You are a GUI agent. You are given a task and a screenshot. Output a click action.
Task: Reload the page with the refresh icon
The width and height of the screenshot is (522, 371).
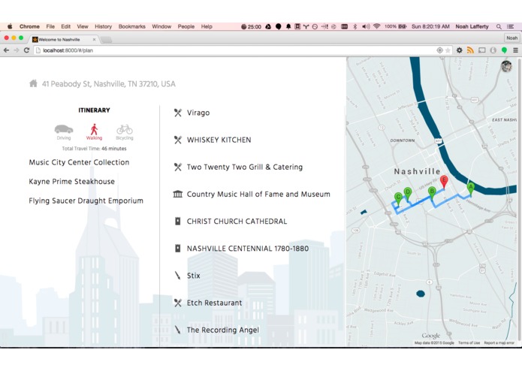[x=26, y=50]
